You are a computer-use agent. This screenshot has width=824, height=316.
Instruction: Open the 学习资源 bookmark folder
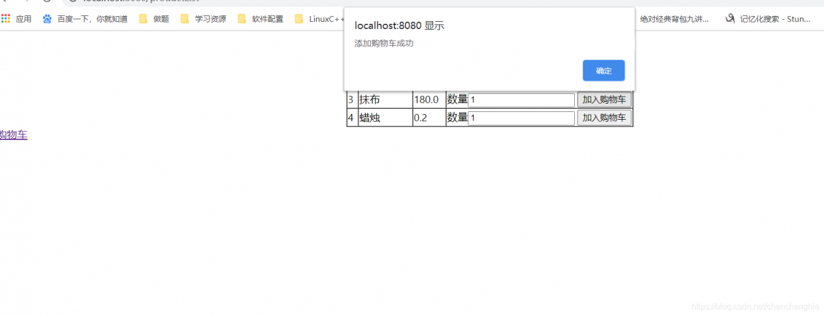coord(203,19)
